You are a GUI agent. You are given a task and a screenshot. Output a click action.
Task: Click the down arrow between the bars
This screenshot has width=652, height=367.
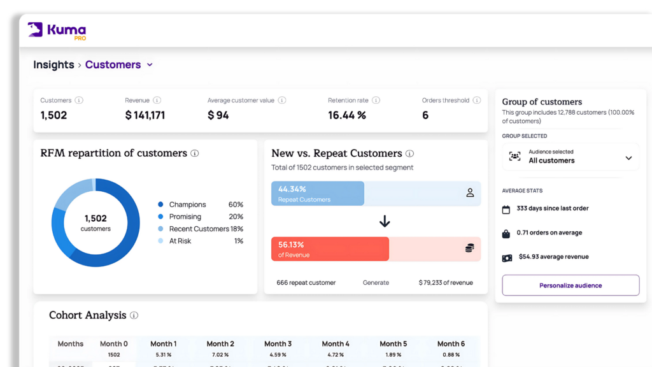coord(385,221)
